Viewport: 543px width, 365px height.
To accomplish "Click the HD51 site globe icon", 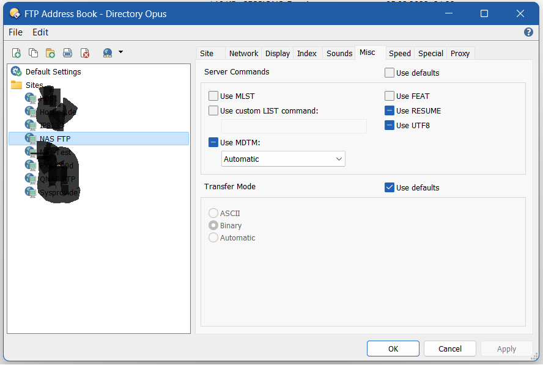I will click(x=31, y=98).
